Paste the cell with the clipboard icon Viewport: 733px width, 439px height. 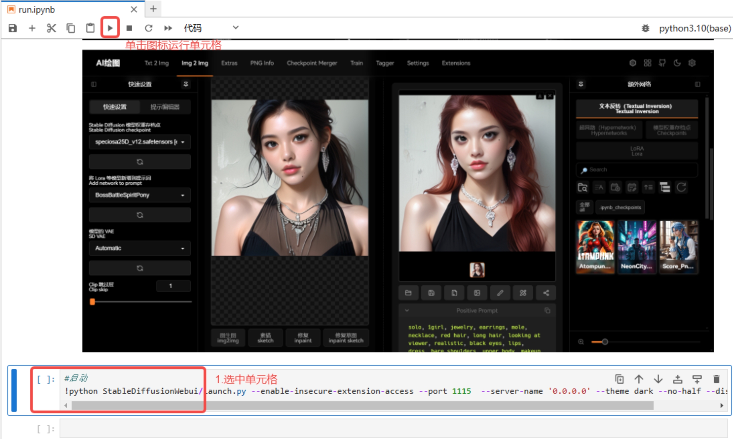click(x=90, y=28)
